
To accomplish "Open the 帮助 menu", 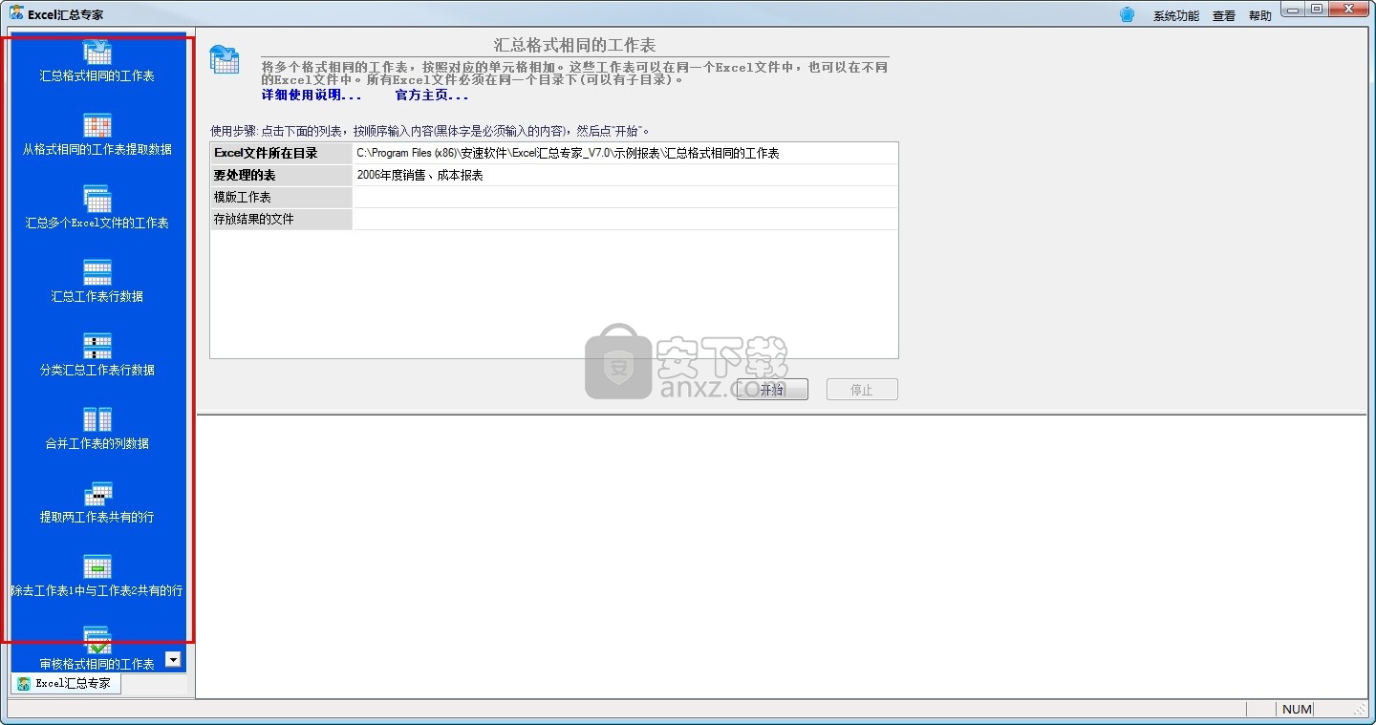I will point(1260,15).
